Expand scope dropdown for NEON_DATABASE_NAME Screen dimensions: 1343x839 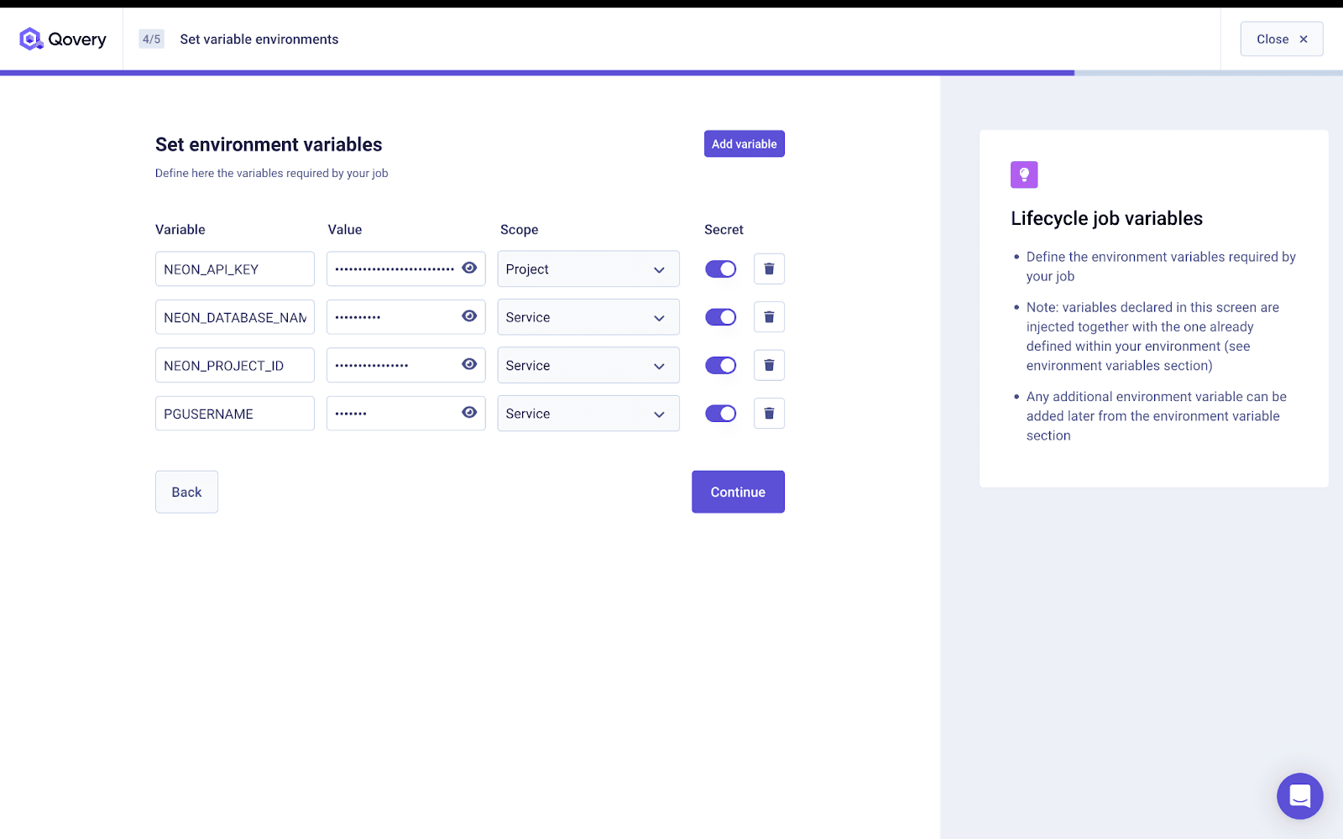[x=588, y=317]
